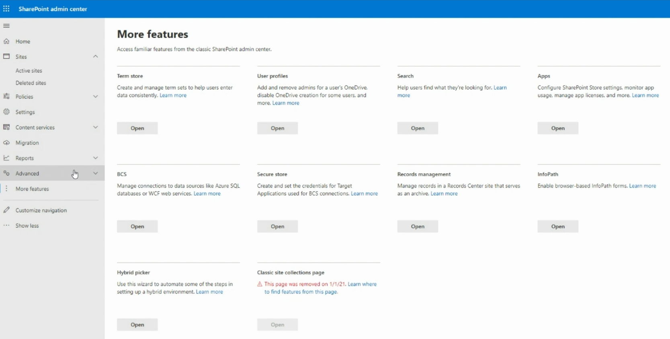The height and width of the screenshot is (339, 670).
Task: Click the Advanced icon in sidebar
Action: coord(6,173)
